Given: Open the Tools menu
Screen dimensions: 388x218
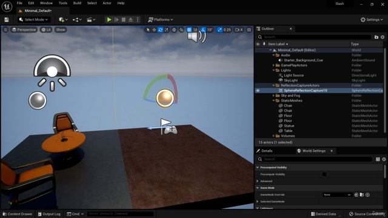Looking at the screenshot, I should pos(63,3).
